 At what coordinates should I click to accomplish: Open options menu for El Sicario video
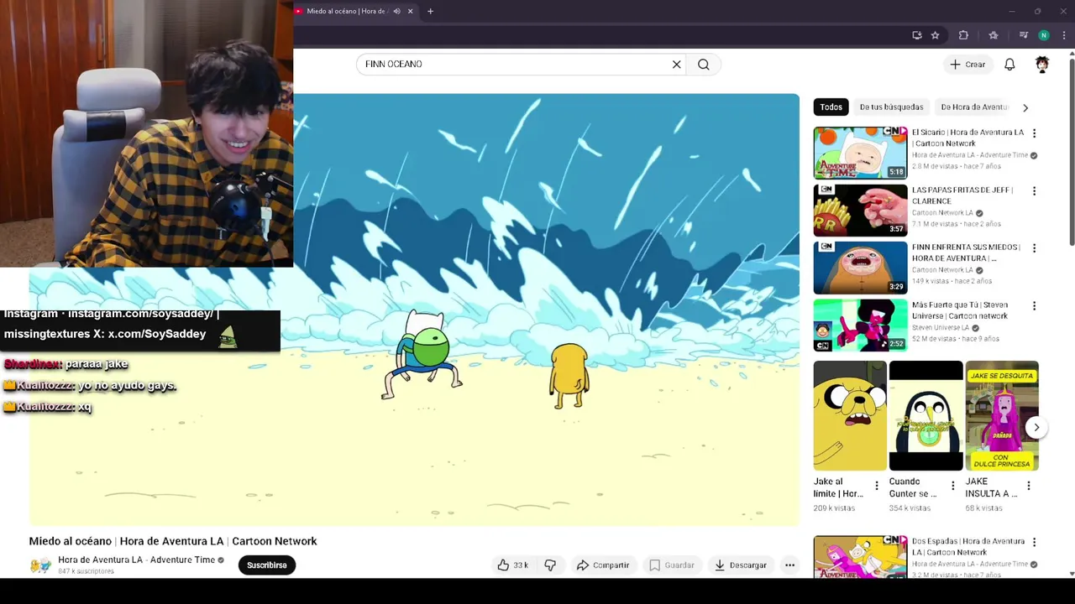coord(1034,133)
